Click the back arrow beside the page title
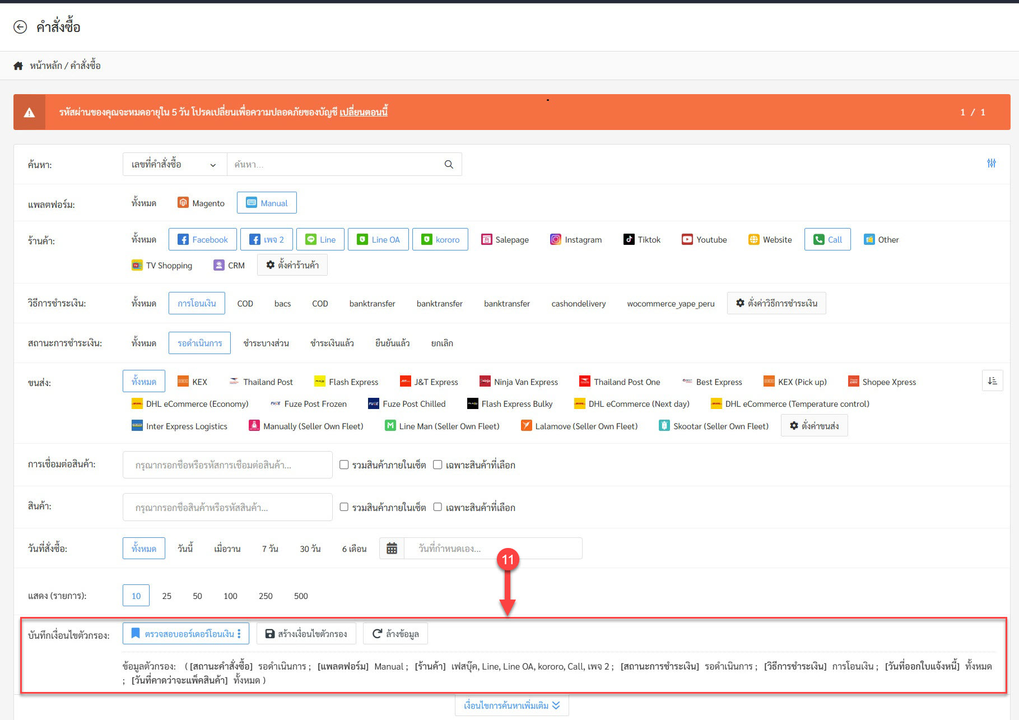This screenshot has width=1019, height=720. 20,27
